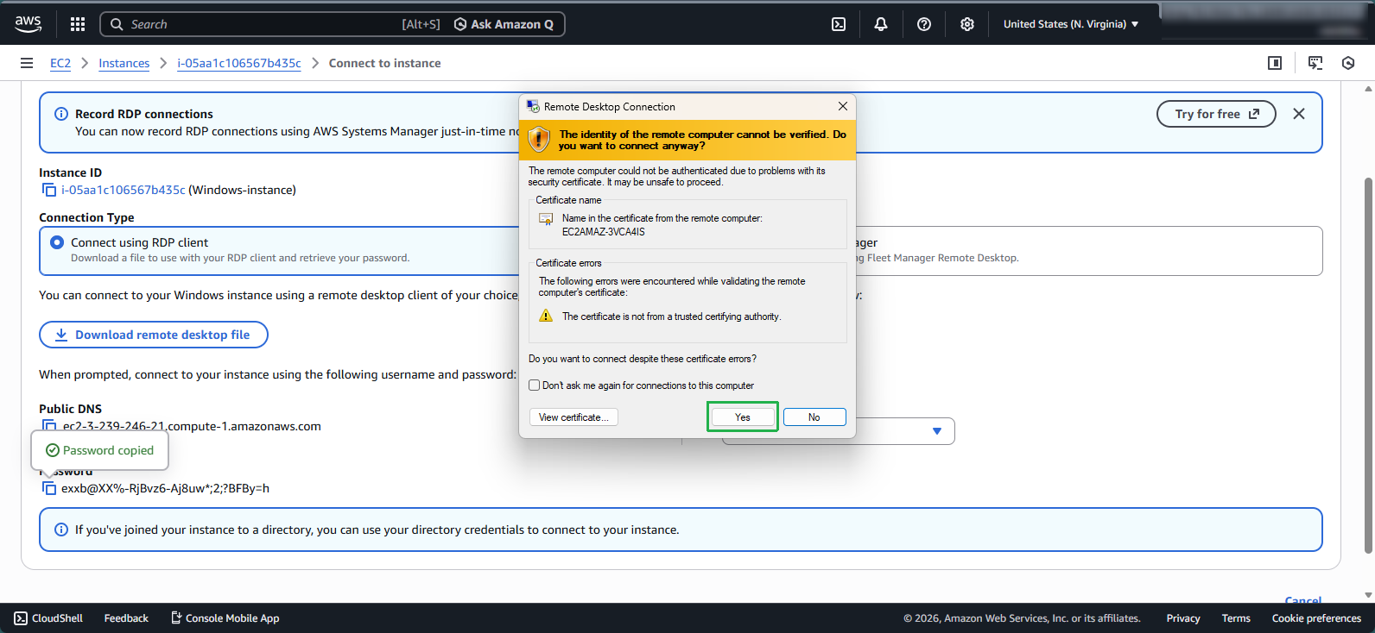1375x633 pixels.
Task: Open the i-05aa1c106567b435c breadcrumb link
Action: click(x=239, y=63)
